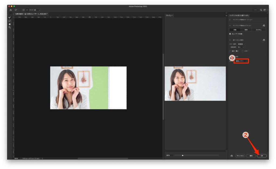
Task: Open the search icon at top right
Action: [x=261, y=10]
